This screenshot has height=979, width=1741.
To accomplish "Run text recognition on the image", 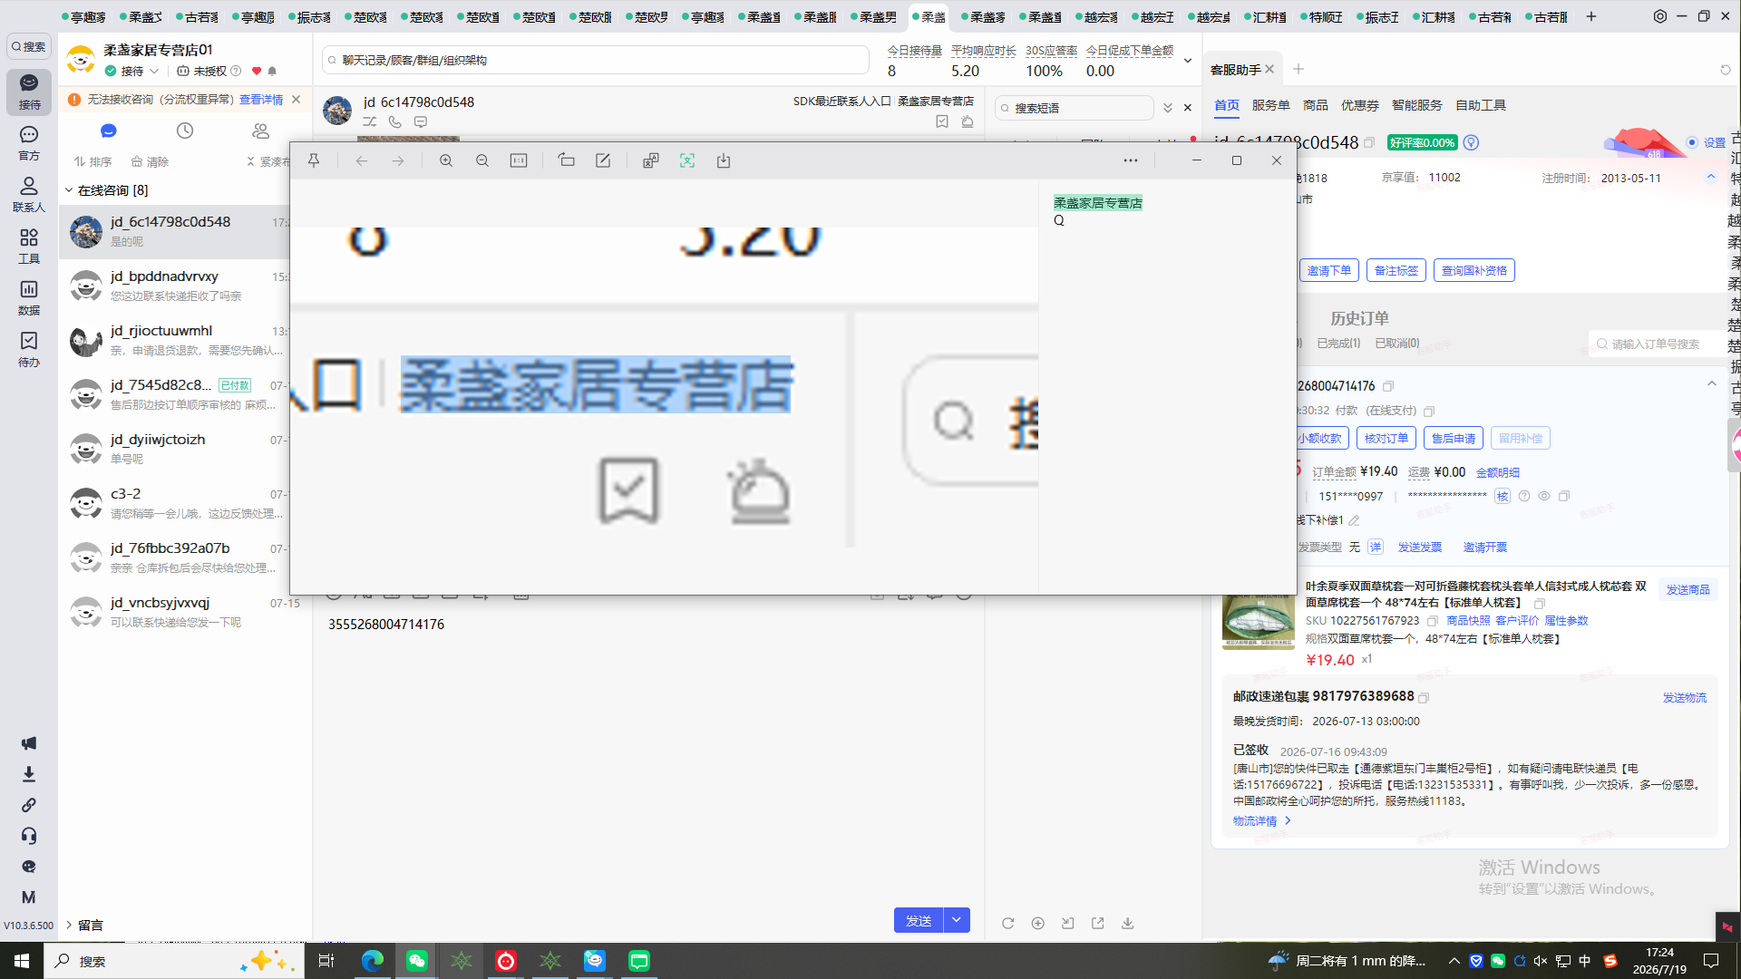I will pos(687,160).
